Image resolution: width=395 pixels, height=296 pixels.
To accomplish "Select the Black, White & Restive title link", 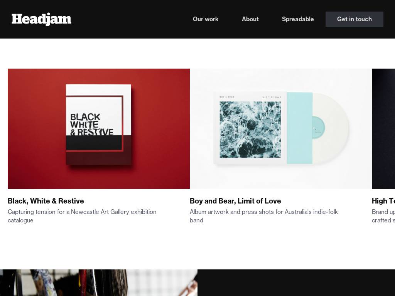I will pyautogui.click(x=46, y=201).
